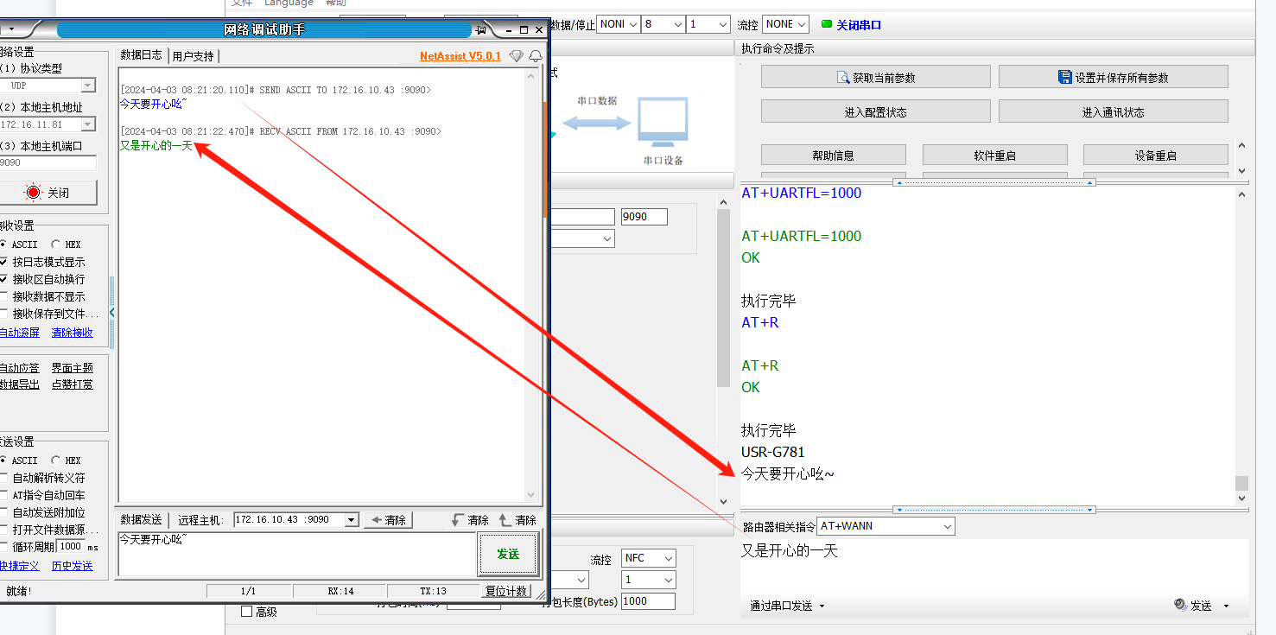The image size is (1276, 635).
Task: Click the red 关闭 connection button
Action: point(48,193)
